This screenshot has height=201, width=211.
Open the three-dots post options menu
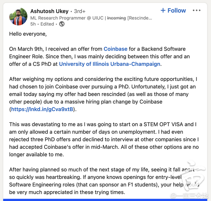tap(196, 11)
